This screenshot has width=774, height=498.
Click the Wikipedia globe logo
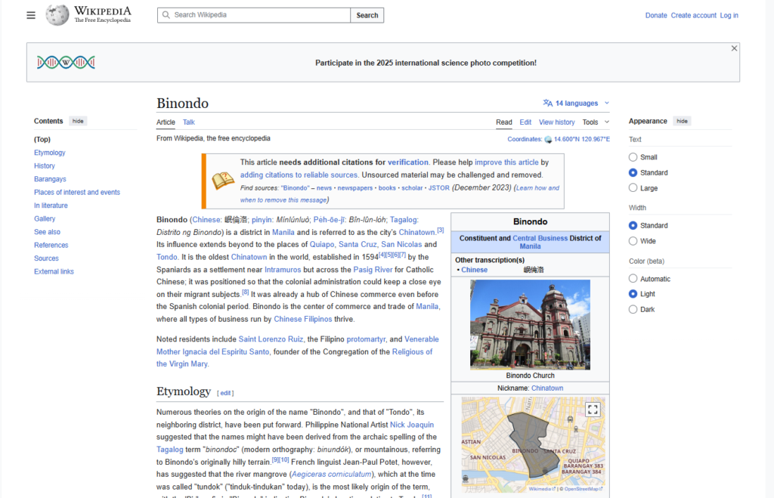point(57,15)
